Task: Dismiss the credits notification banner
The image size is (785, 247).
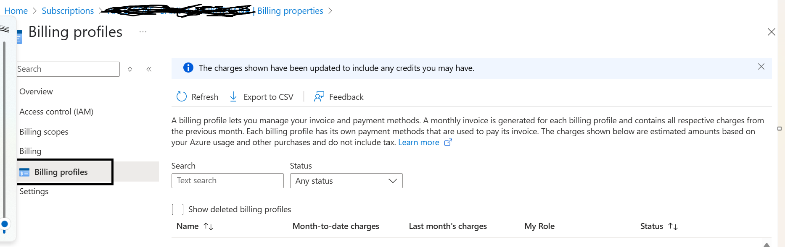Action: click(761, 66)
